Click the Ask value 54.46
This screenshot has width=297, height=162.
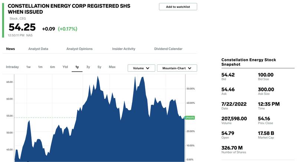point(228,90)
